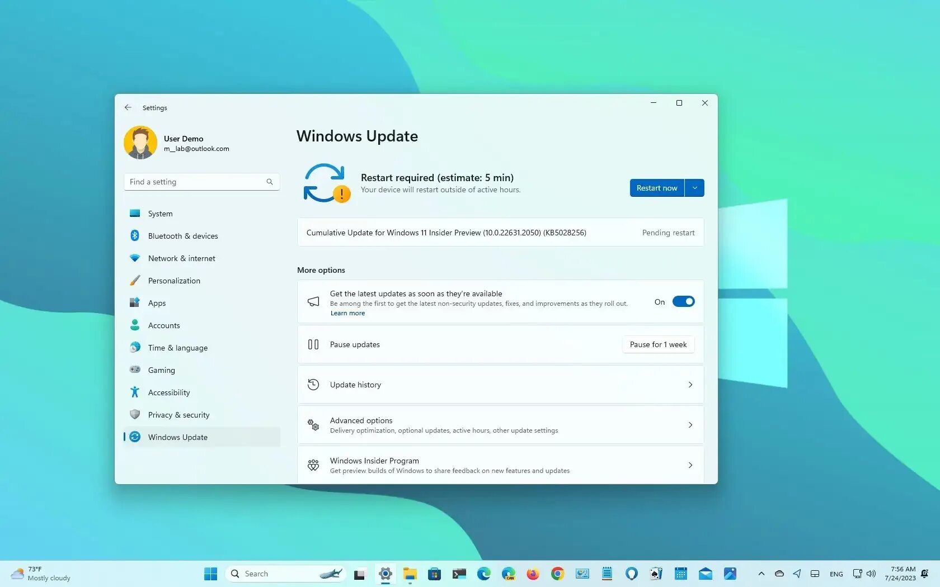Click the megaphone icon for latest updates
940x587 pixels.
coord(313,302)
